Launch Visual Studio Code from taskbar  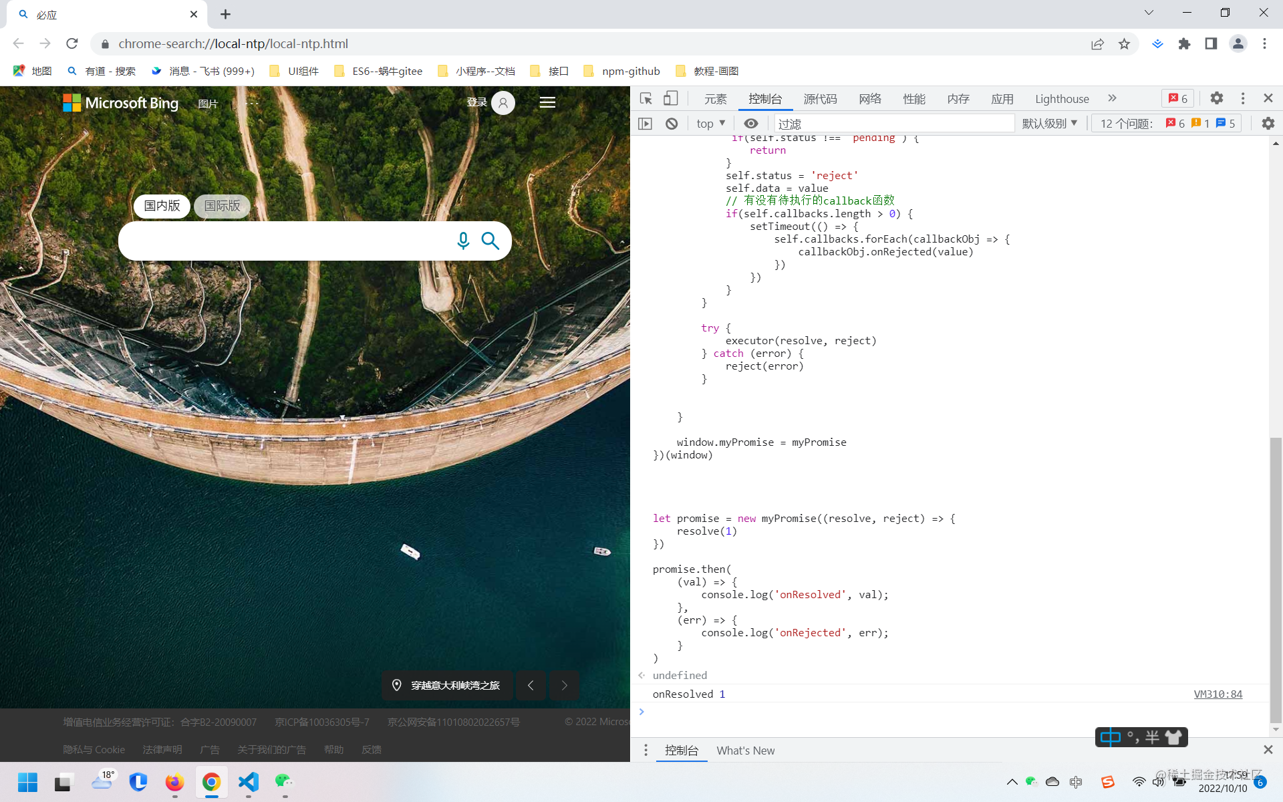click(248, 781)
